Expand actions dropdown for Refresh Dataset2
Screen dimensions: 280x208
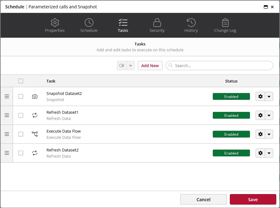pyautogui.click(x=269, y=153)
